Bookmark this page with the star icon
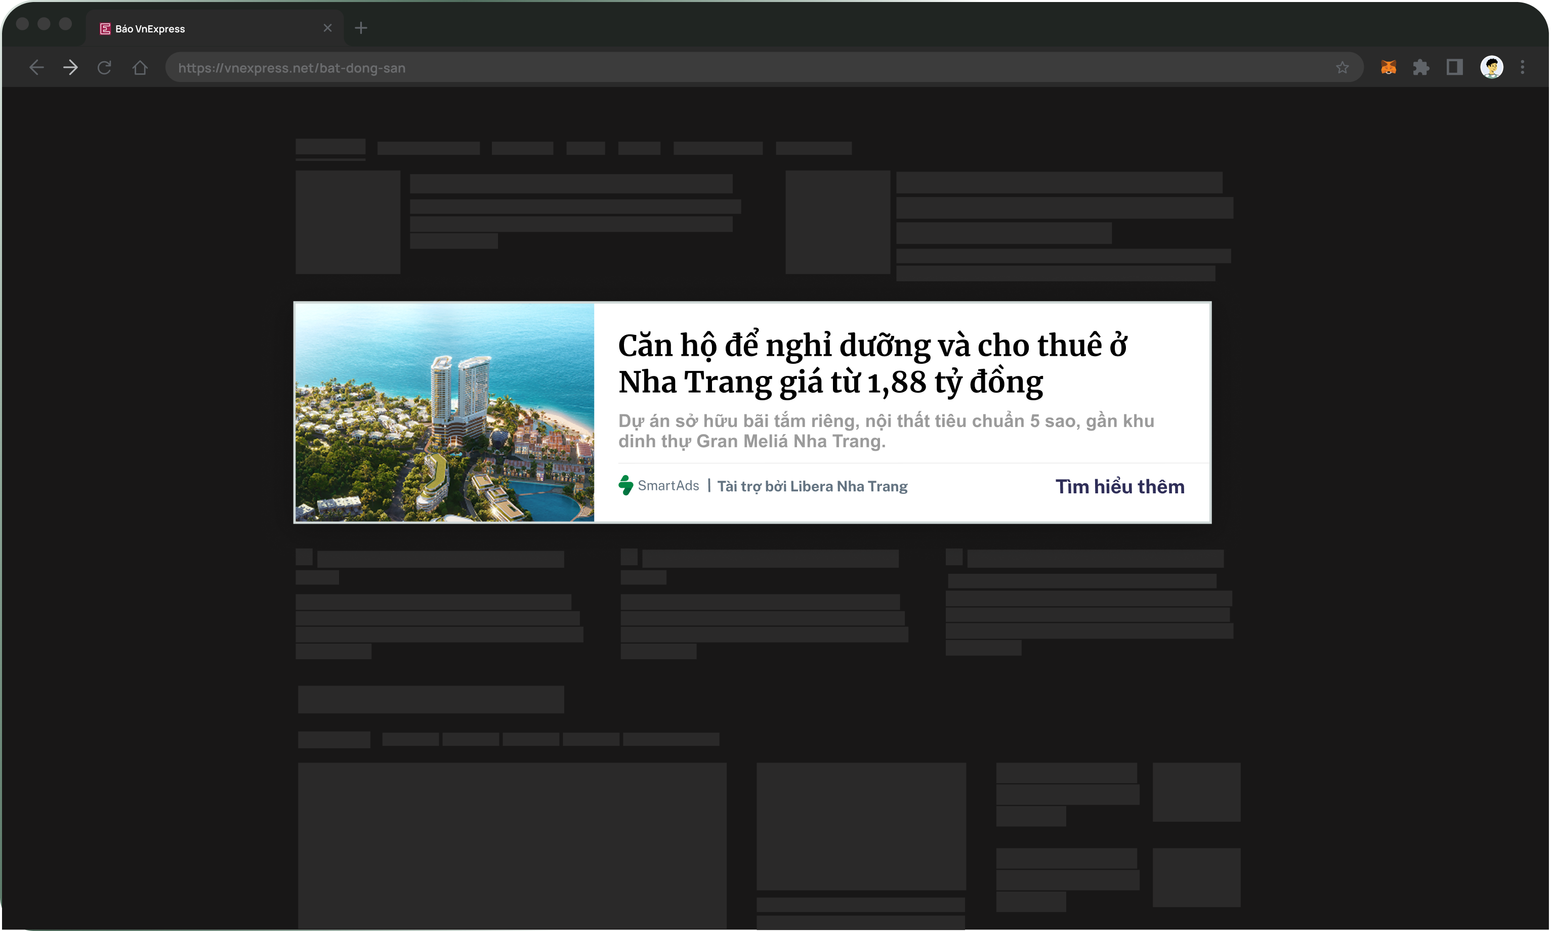The height and width of the screenshot is (931, 1551). tap(1342, 68)
